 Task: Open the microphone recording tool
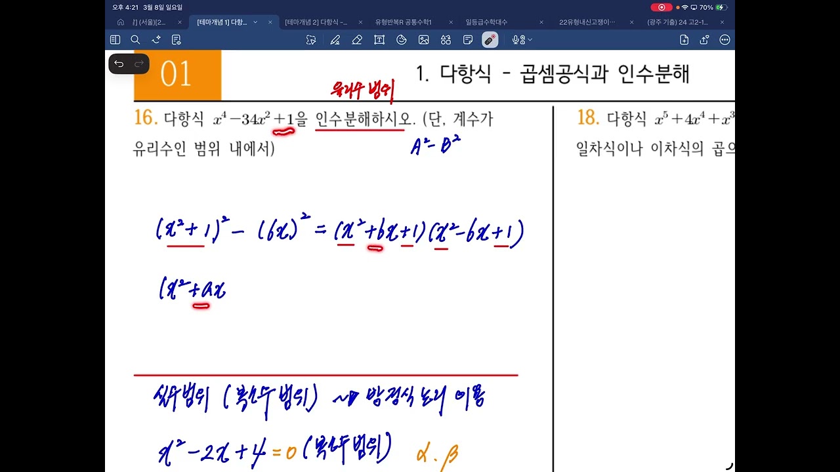(517, 40)
